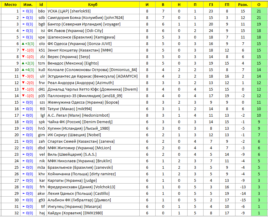
Task: Click club cell МФК Николаев (Украина) [Bruklin]
Action: coord(93,161)
